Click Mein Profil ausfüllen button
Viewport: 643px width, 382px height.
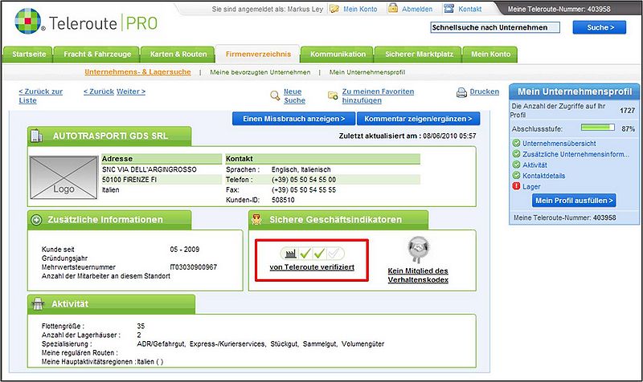pos(574,201)
